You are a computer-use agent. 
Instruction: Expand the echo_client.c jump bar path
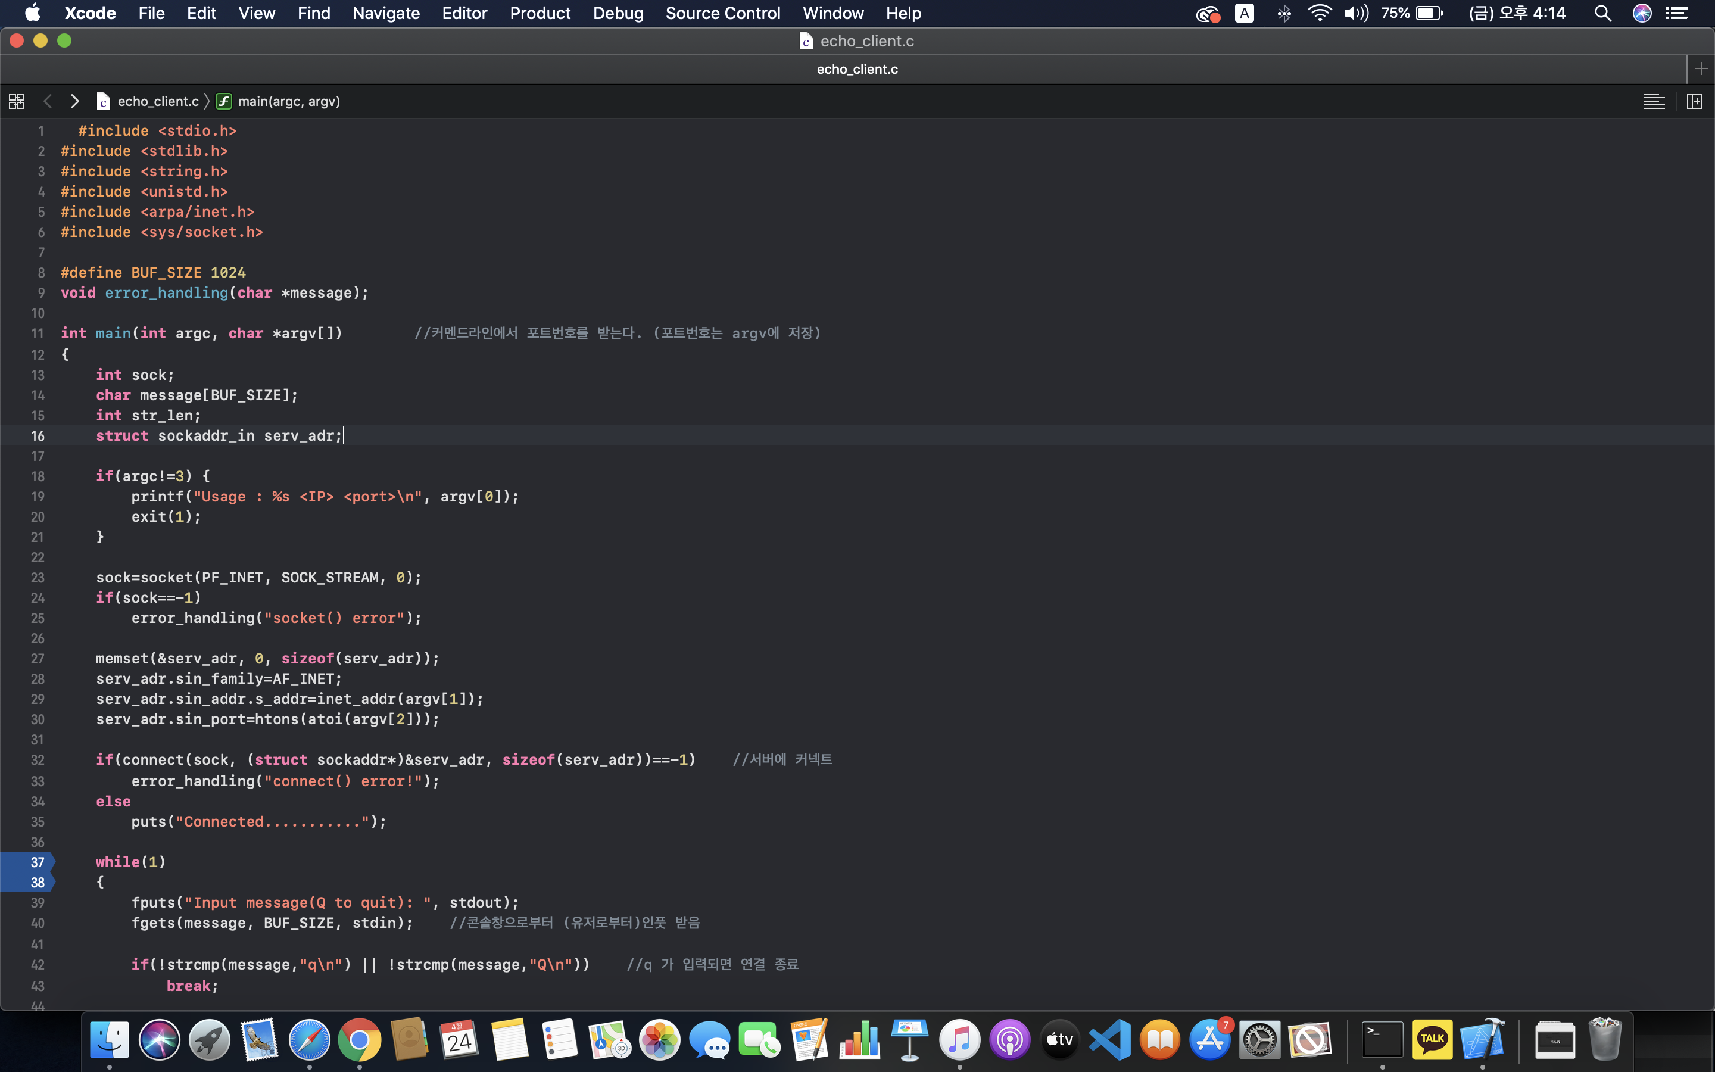(157, 101)
